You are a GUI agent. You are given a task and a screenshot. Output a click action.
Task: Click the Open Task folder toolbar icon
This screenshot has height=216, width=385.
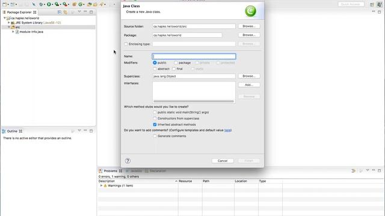95,4
